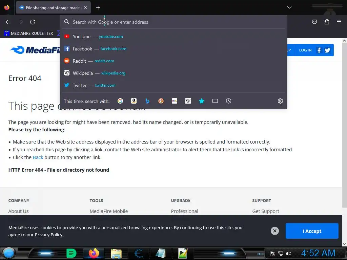Search in open tabs icon
This screenshot has height=260, width=347.
215,101
